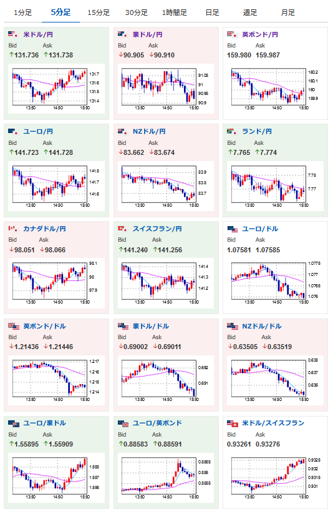The image size is (328, 509).
Task: Switch to the 1時間足 tab
Action: 175,12
